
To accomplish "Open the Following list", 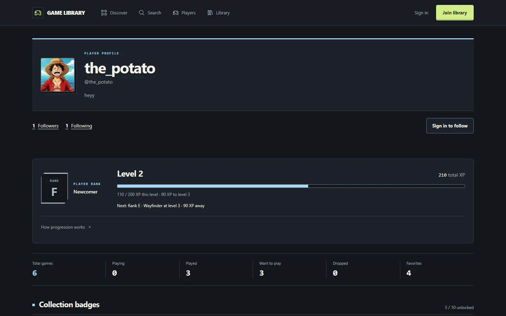I will coord(79,126).
